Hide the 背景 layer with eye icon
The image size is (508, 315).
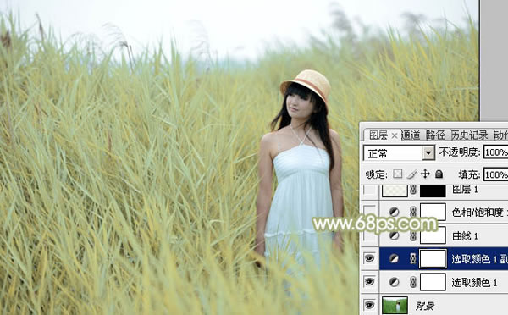(369, 305)
